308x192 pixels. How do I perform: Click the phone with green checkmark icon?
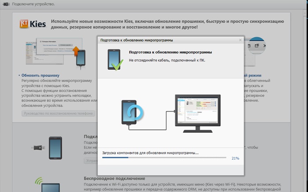(115, 60)
